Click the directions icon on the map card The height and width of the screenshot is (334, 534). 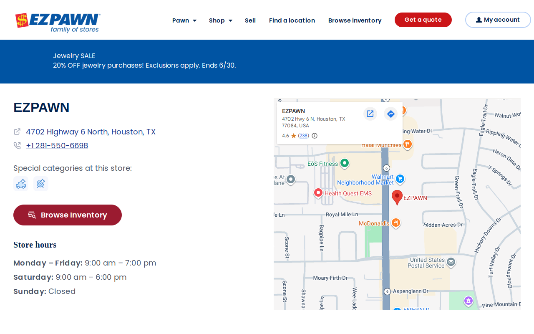390,114
